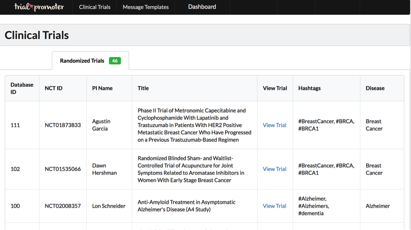411x230 pixels.
Task: Open View Trial link for NCT02008357
Action: pyautogui.click(x=274, y=206)
